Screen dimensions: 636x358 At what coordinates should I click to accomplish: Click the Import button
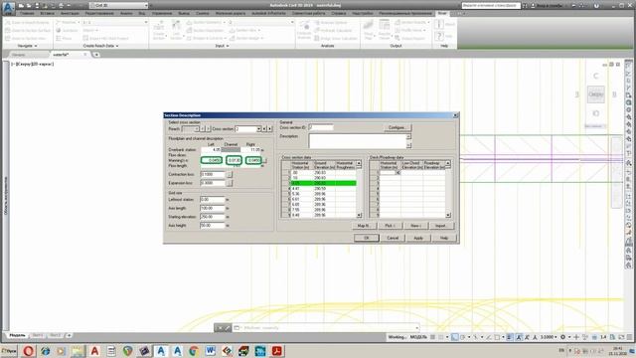(441, 226)
